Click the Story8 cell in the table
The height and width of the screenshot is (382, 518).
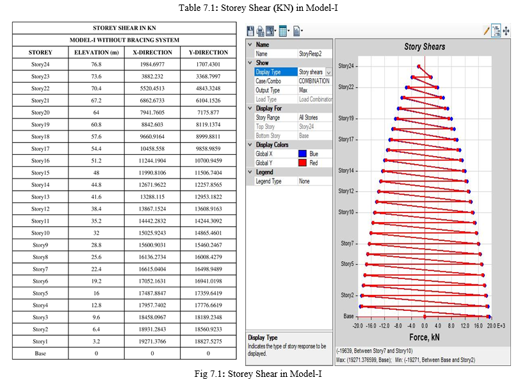(40, 257)
